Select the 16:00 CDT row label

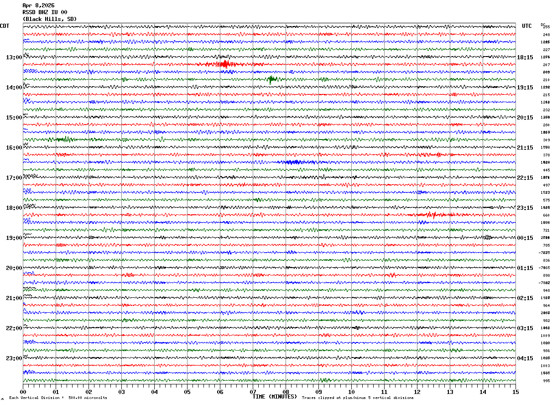[14, 148]
